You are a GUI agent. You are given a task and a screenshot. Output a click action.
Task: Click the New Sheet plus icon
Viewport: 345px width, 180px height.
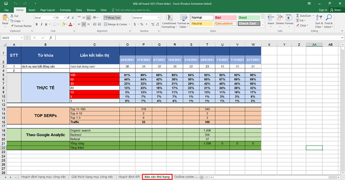click(201, 177)
